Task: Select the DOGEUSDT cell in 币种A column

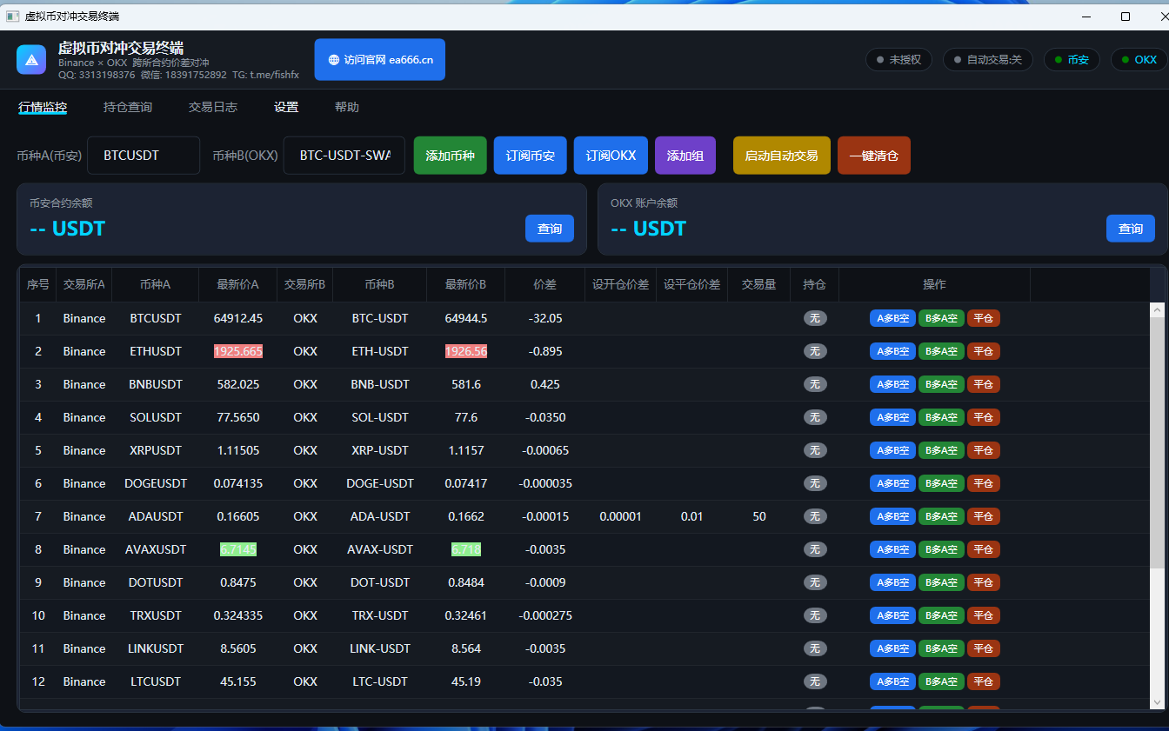Action: pos(156,483)
